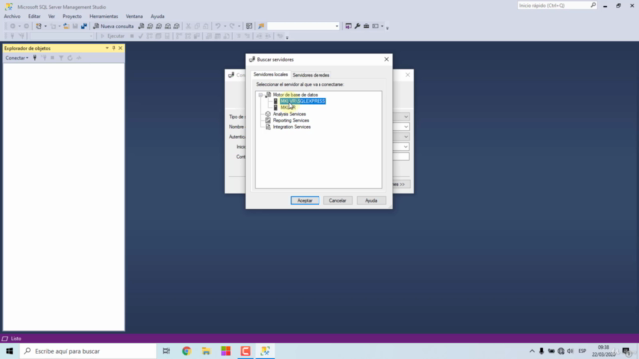Open Google Chrome from the taskbar
Screen dimensions: 639x359
pyautogui.click(x=187, y=351)
